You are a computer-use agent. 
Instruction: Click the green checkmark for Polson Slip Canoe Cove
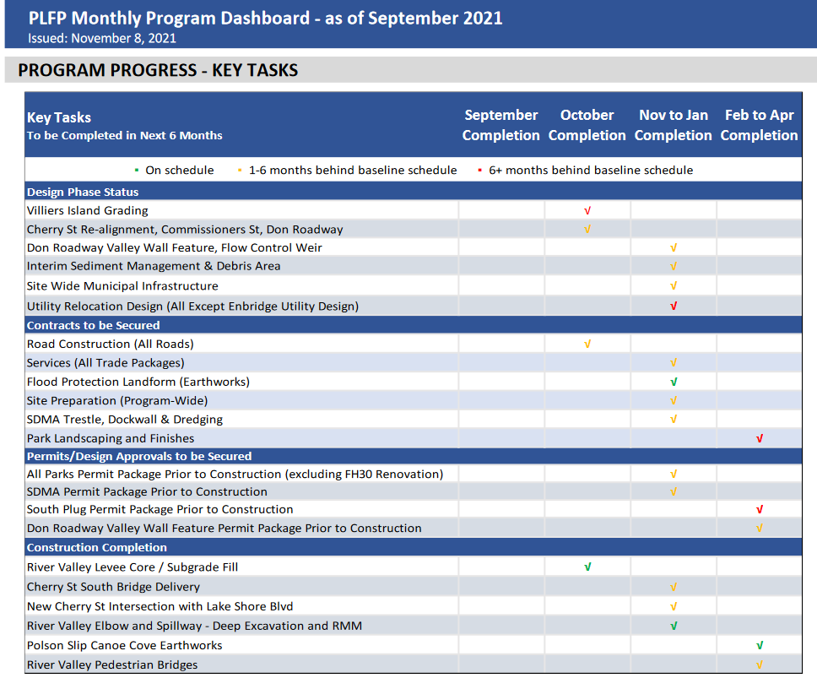point(760,645)
